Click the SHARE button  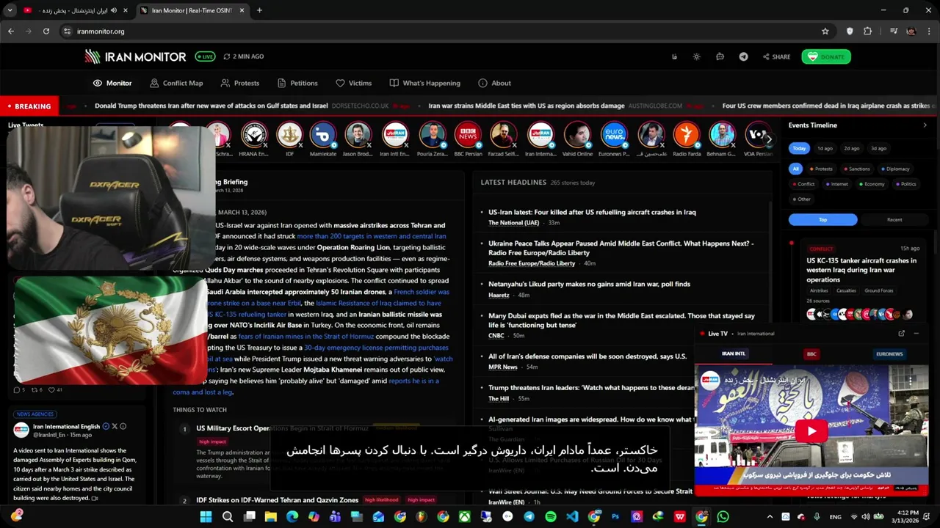coord(776,56)
